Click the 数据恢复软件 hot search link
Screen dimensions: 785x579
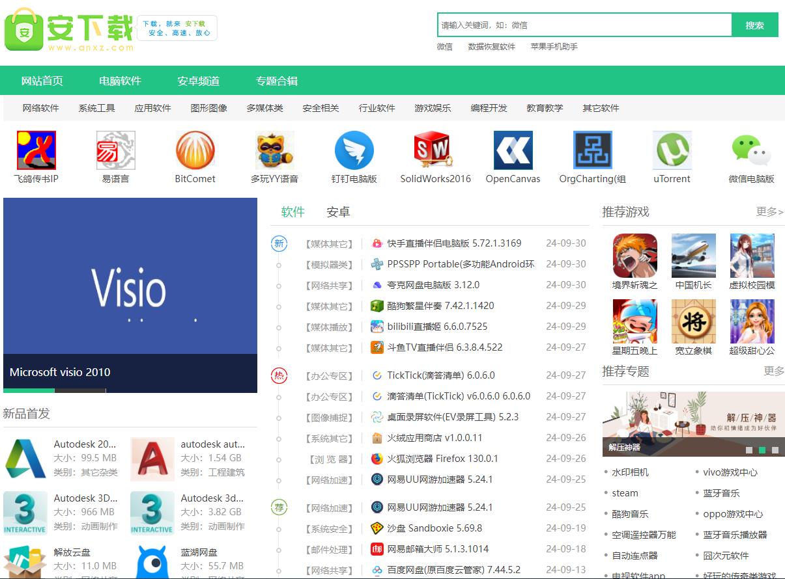pos(491,47)
